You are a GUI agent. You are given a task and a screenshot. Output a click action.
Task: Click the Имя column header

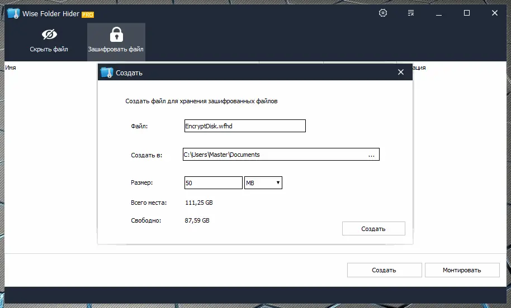coord(11,68)
